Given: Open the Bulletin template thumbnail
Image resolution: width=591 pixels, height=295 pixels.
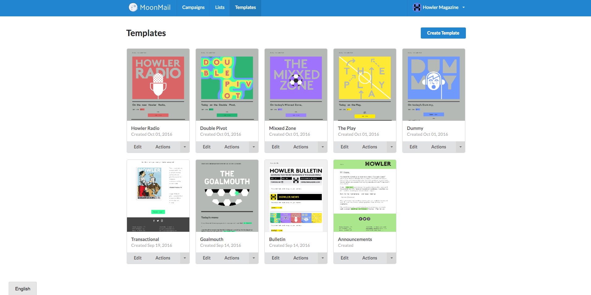Looking at the screenshot, I should (x=296, y=196).
